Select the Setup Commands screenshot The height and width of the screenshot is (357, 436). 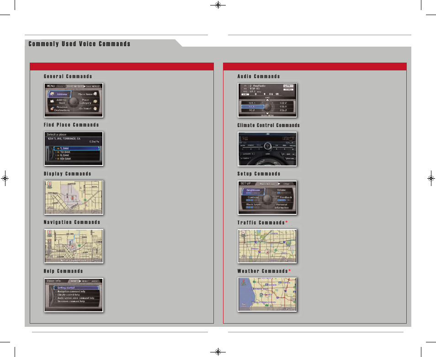point(267,197)
